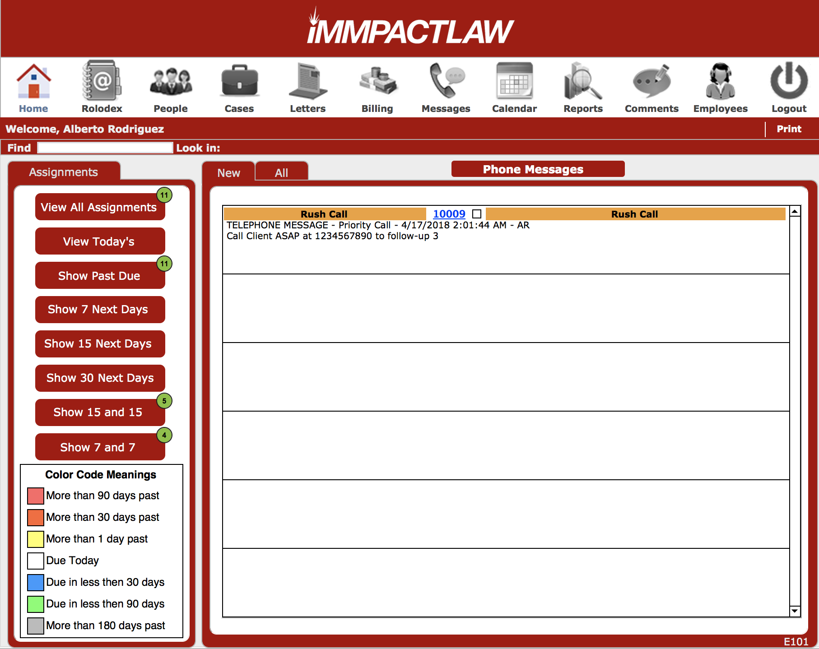Click the Look in: label
This screenshot has height=649, width=819.
(198, 148)
